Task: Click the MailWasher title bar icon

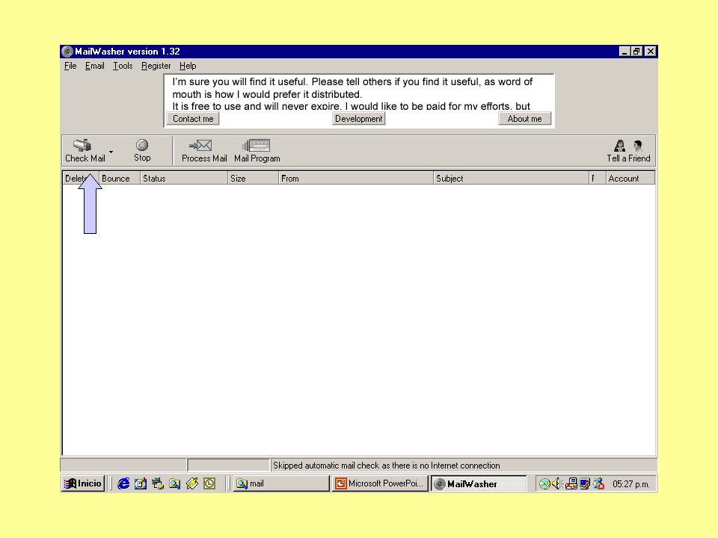Action: point(67,52)
